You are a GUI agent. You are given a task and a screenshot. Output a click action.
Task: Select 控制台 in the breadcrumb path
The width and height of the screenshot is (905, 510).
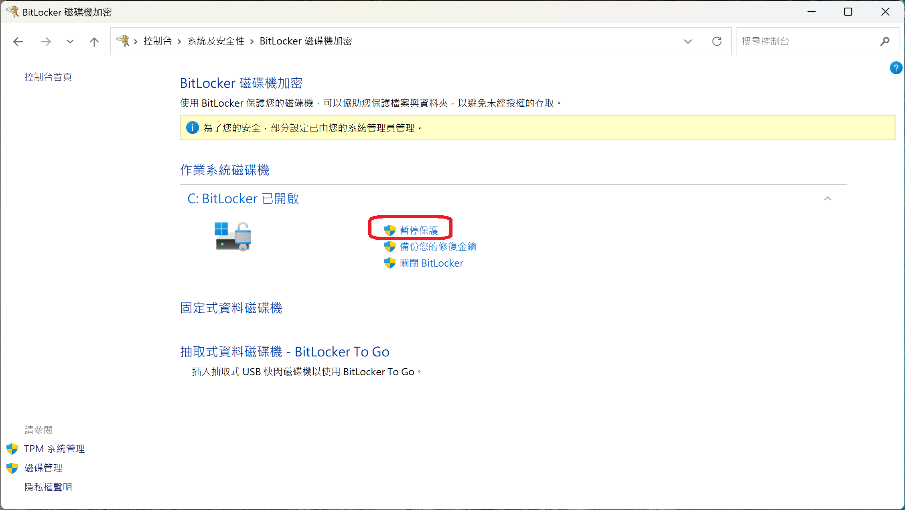[x=158, y=41]
